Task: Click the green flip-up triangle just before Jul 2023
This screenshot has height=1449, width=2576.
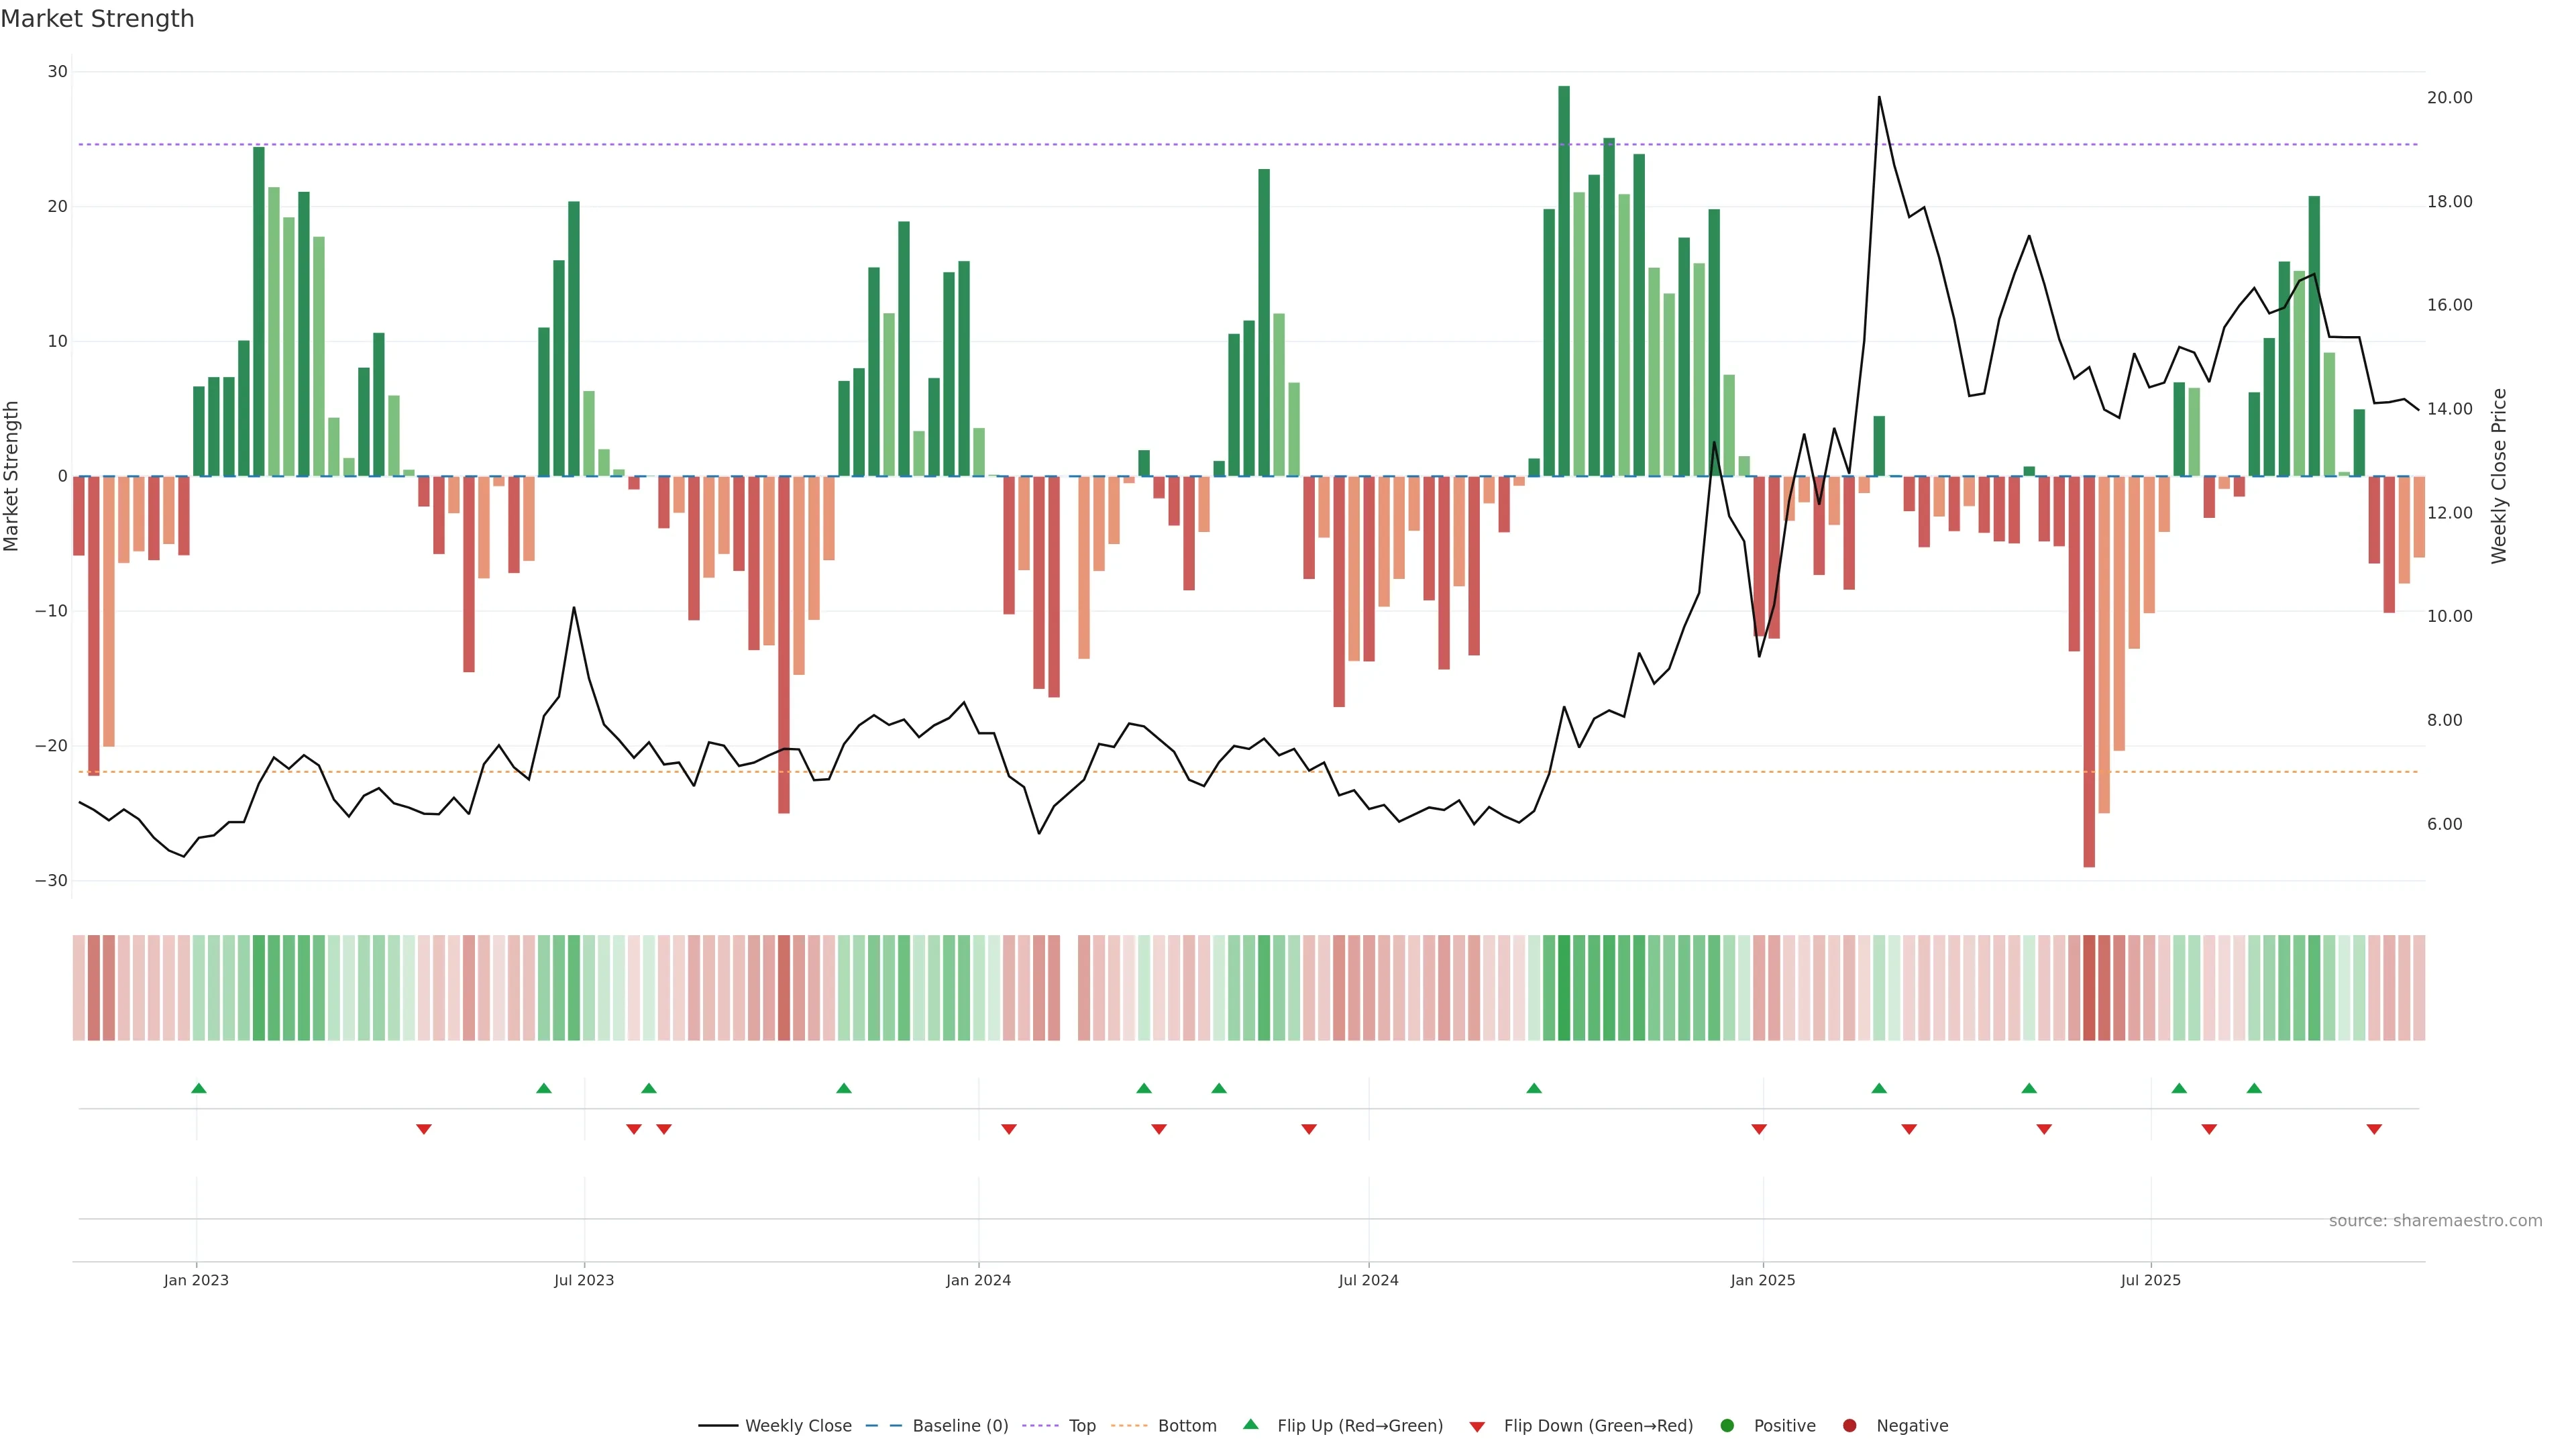Action: (544, 1088)
